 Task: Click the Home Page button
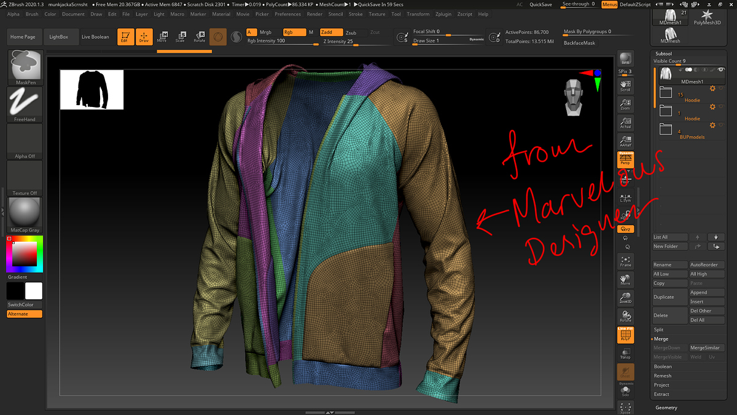[x=23, y=37]
